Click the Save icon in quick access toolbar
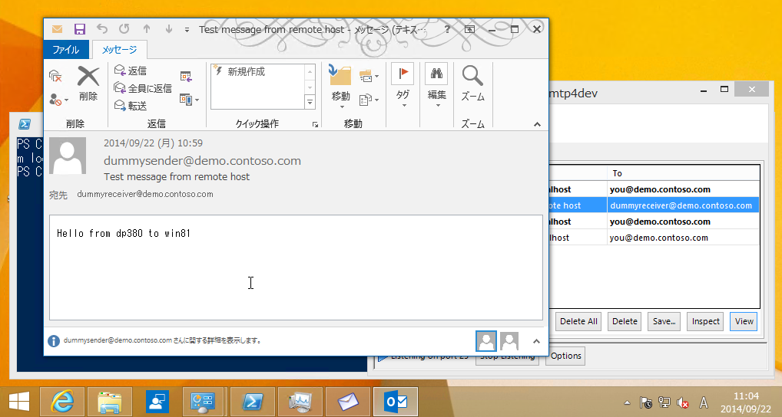The image size is (782, 417). (x=80, y=29)
